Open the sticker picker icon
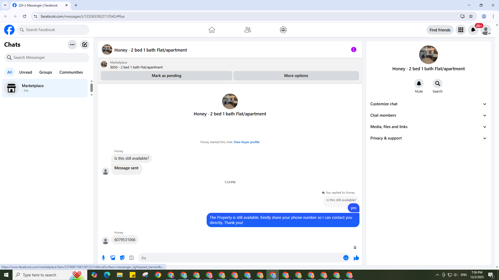The image size is (499, 280). tap(122, 258)
